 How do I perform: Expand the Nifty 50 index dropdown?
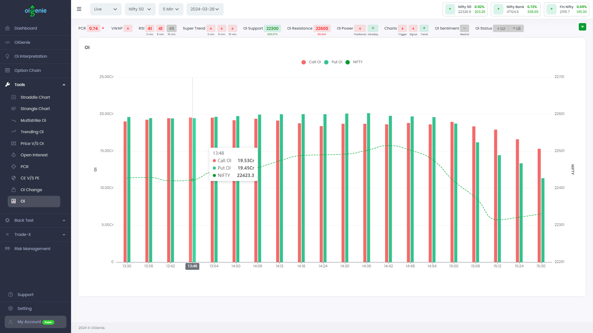point(139,9)
